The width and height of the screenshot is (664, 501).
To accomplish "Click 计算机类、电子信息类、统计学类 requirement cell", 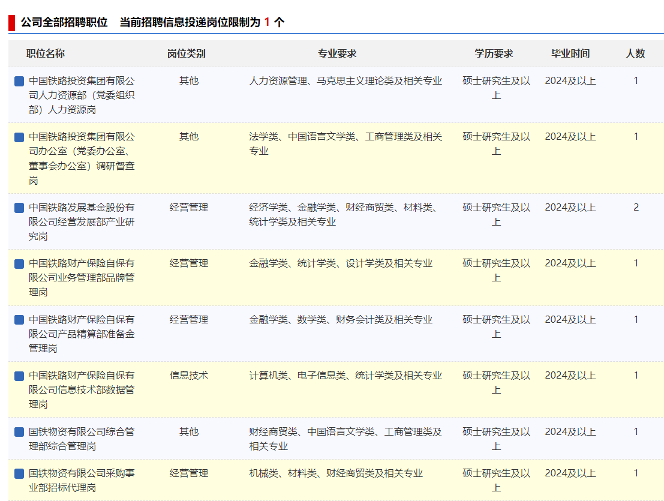I will pos(345,376).
